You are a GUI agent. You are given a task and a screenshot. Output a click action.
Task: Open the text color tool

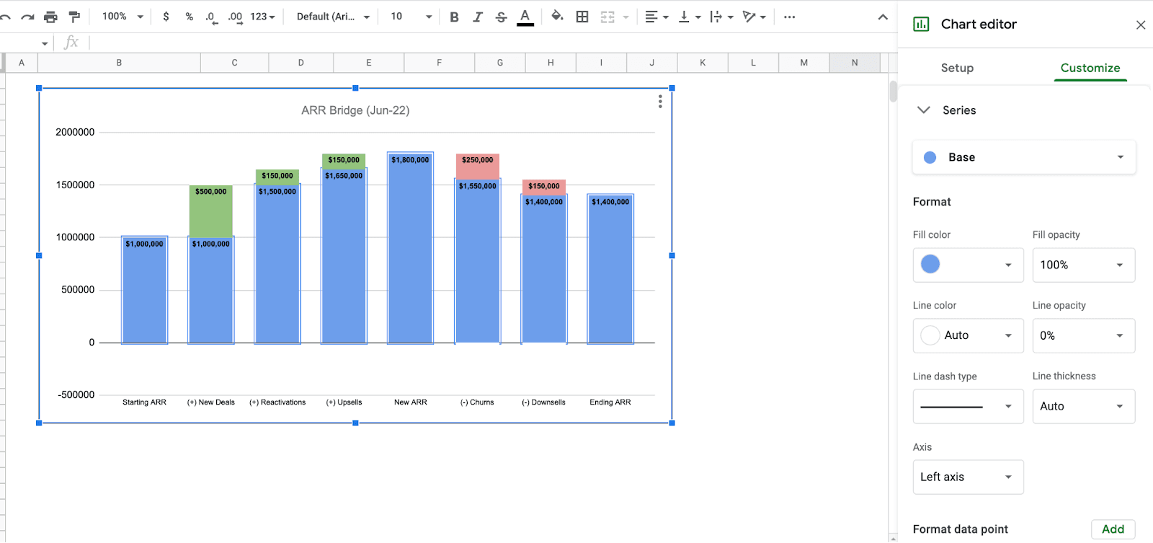pos(525,17)
